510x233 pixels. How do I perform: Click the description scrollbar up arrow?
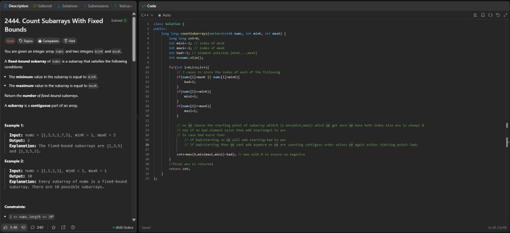pos(134,14)
